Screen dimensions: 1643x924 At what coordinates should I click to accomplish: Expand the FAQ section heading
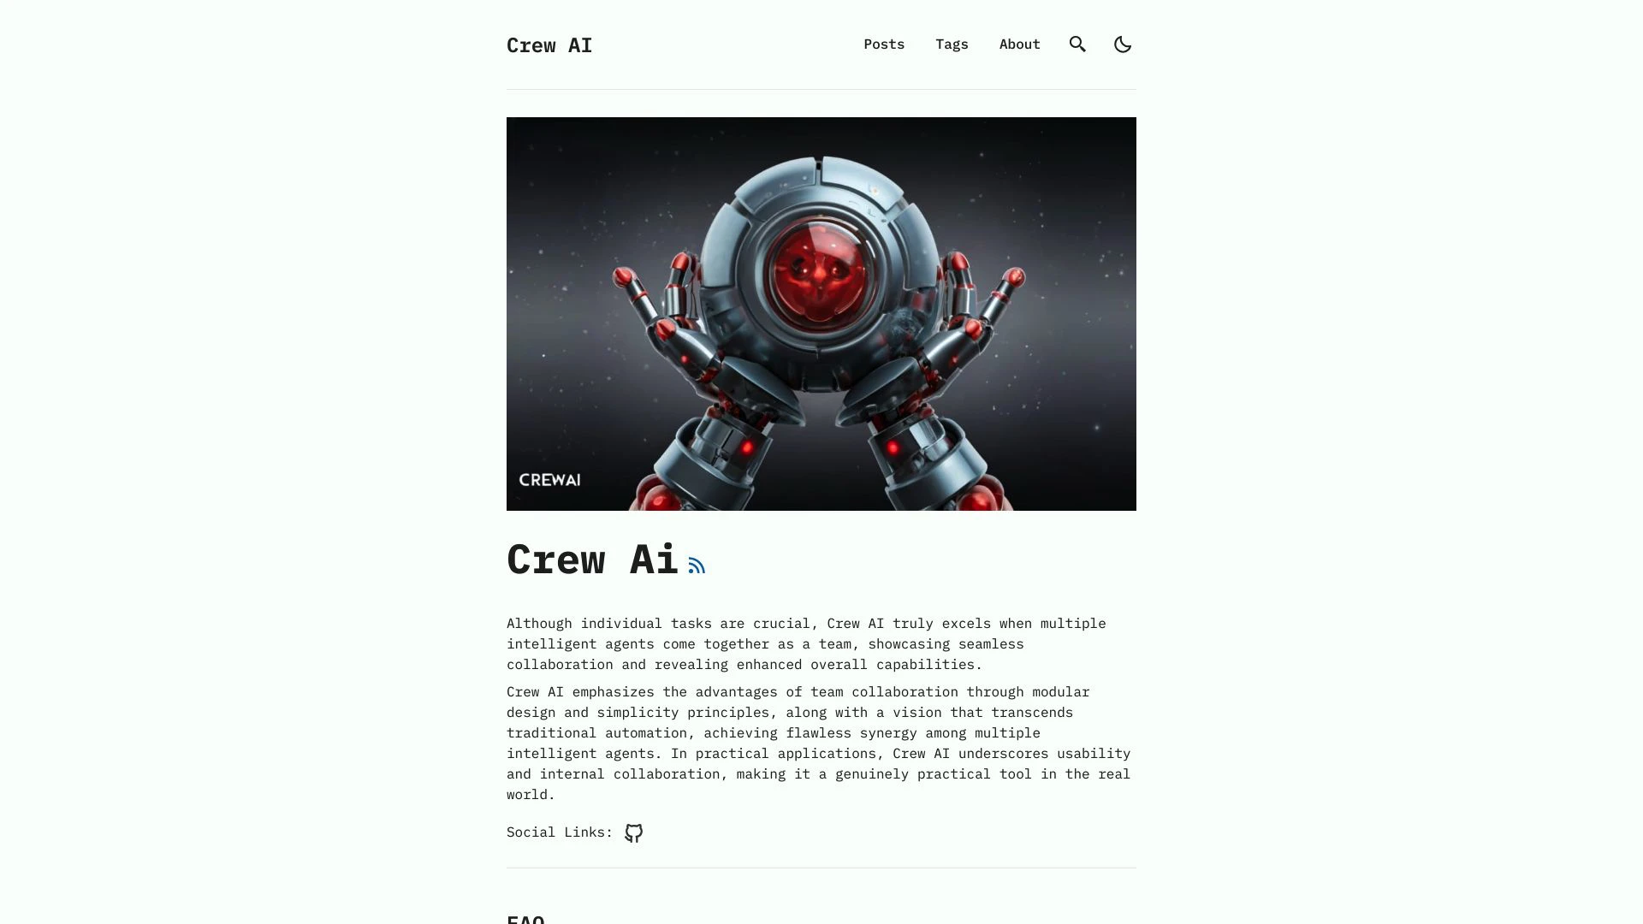click(526, 917)
